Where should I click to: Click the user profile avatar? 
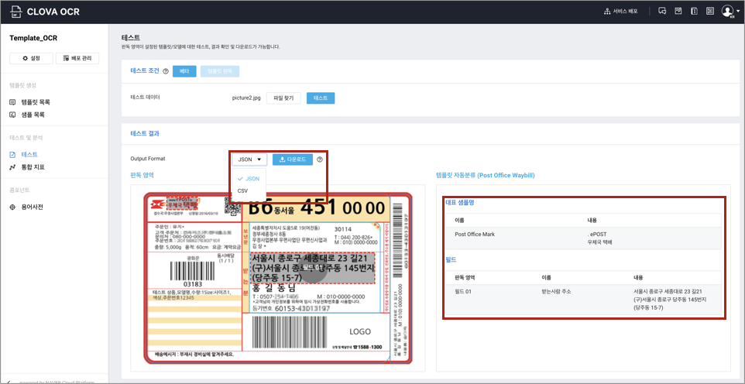point(727,12)
